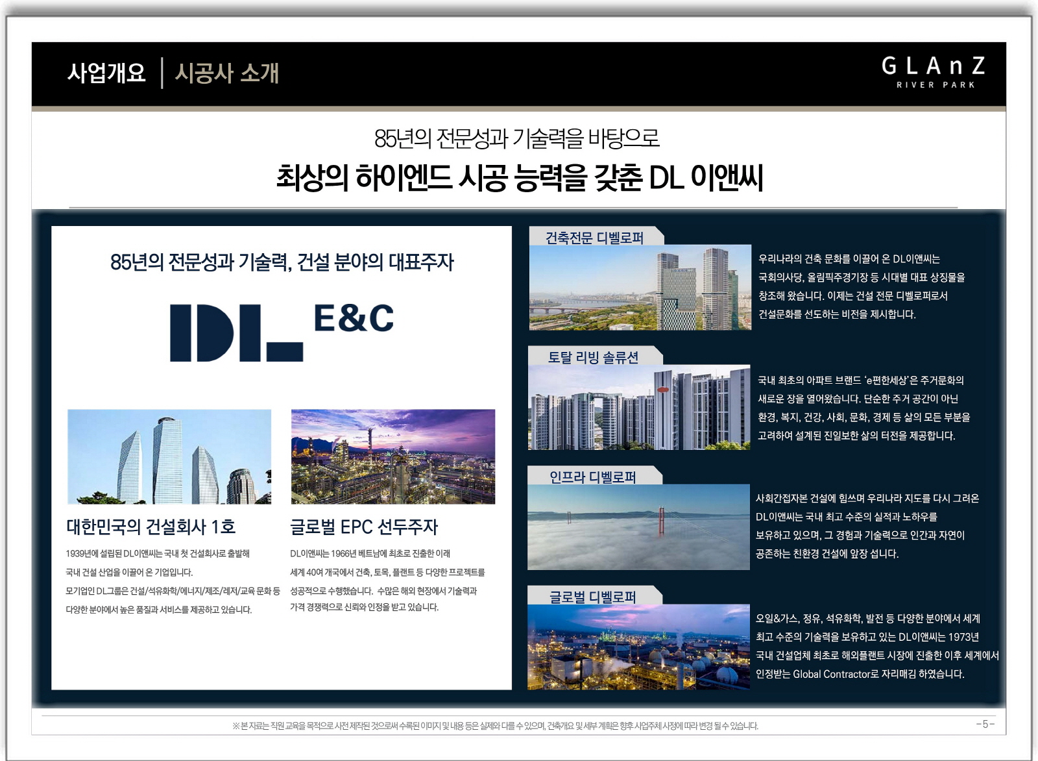Screen dimensions: 1038x761
Task: Click the heading 대한민국의 건설회사 1호
Action: [151, 527]
